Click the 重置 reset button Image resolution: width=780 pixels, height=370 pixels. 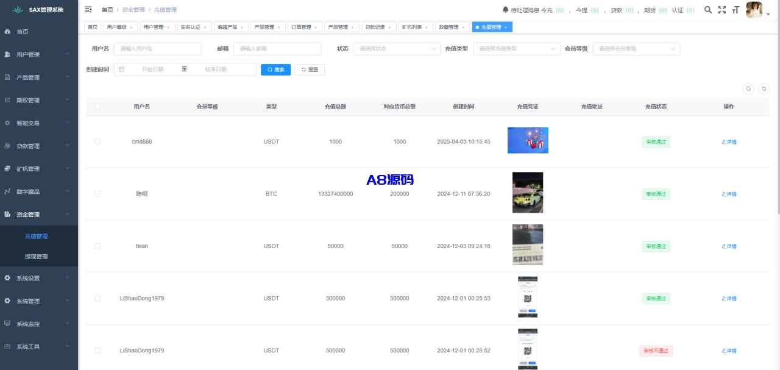pos(310,69)
